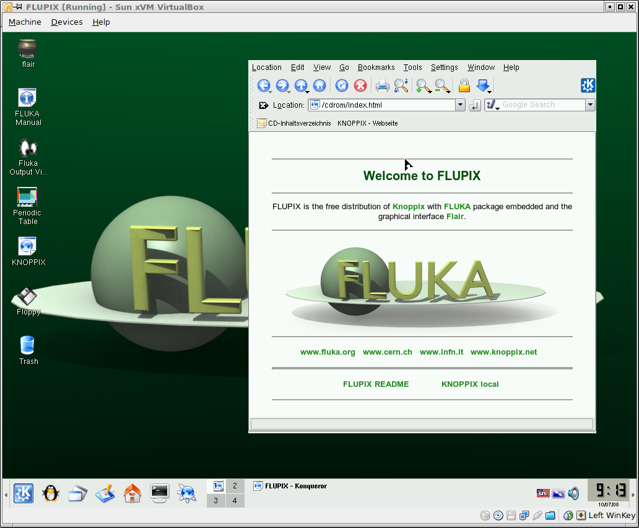The width and height of the screenshot is (639, 528).
Task: Click the US keyboard layout flag
Action: [x=543, y=493]
